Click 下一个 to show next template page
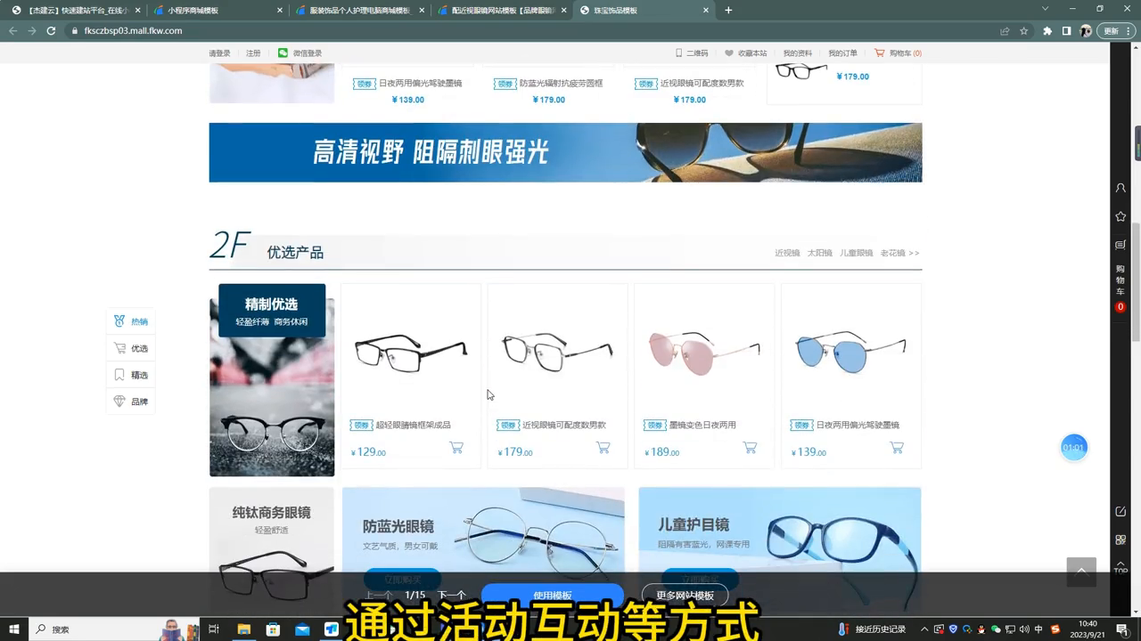 453,595
